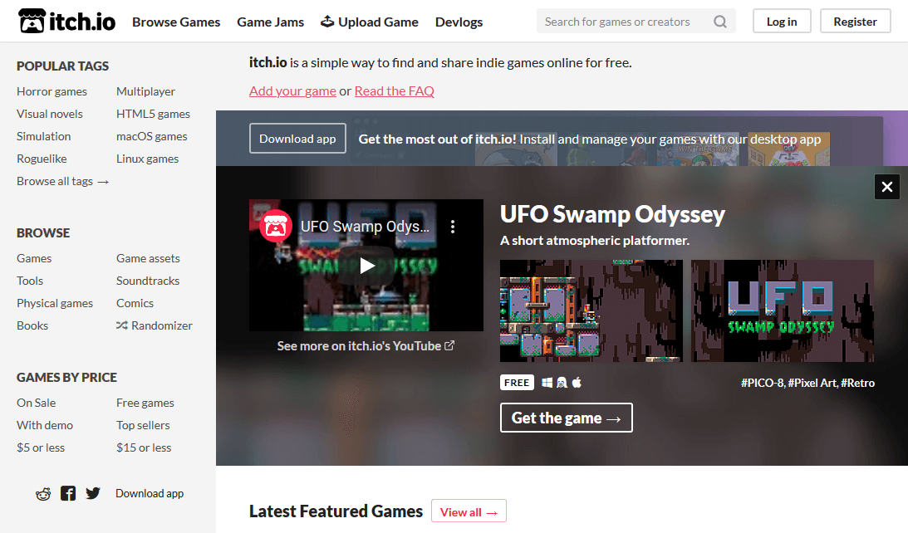This screenshot has height=533, width=908.
Task: Select the HTML5 games tag
Action: 153,114
